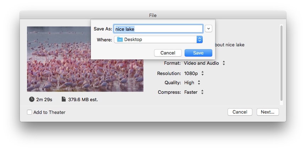Expand the save dialog with chevron button
This screenshot has width=306, height=150.
(208, 29)
